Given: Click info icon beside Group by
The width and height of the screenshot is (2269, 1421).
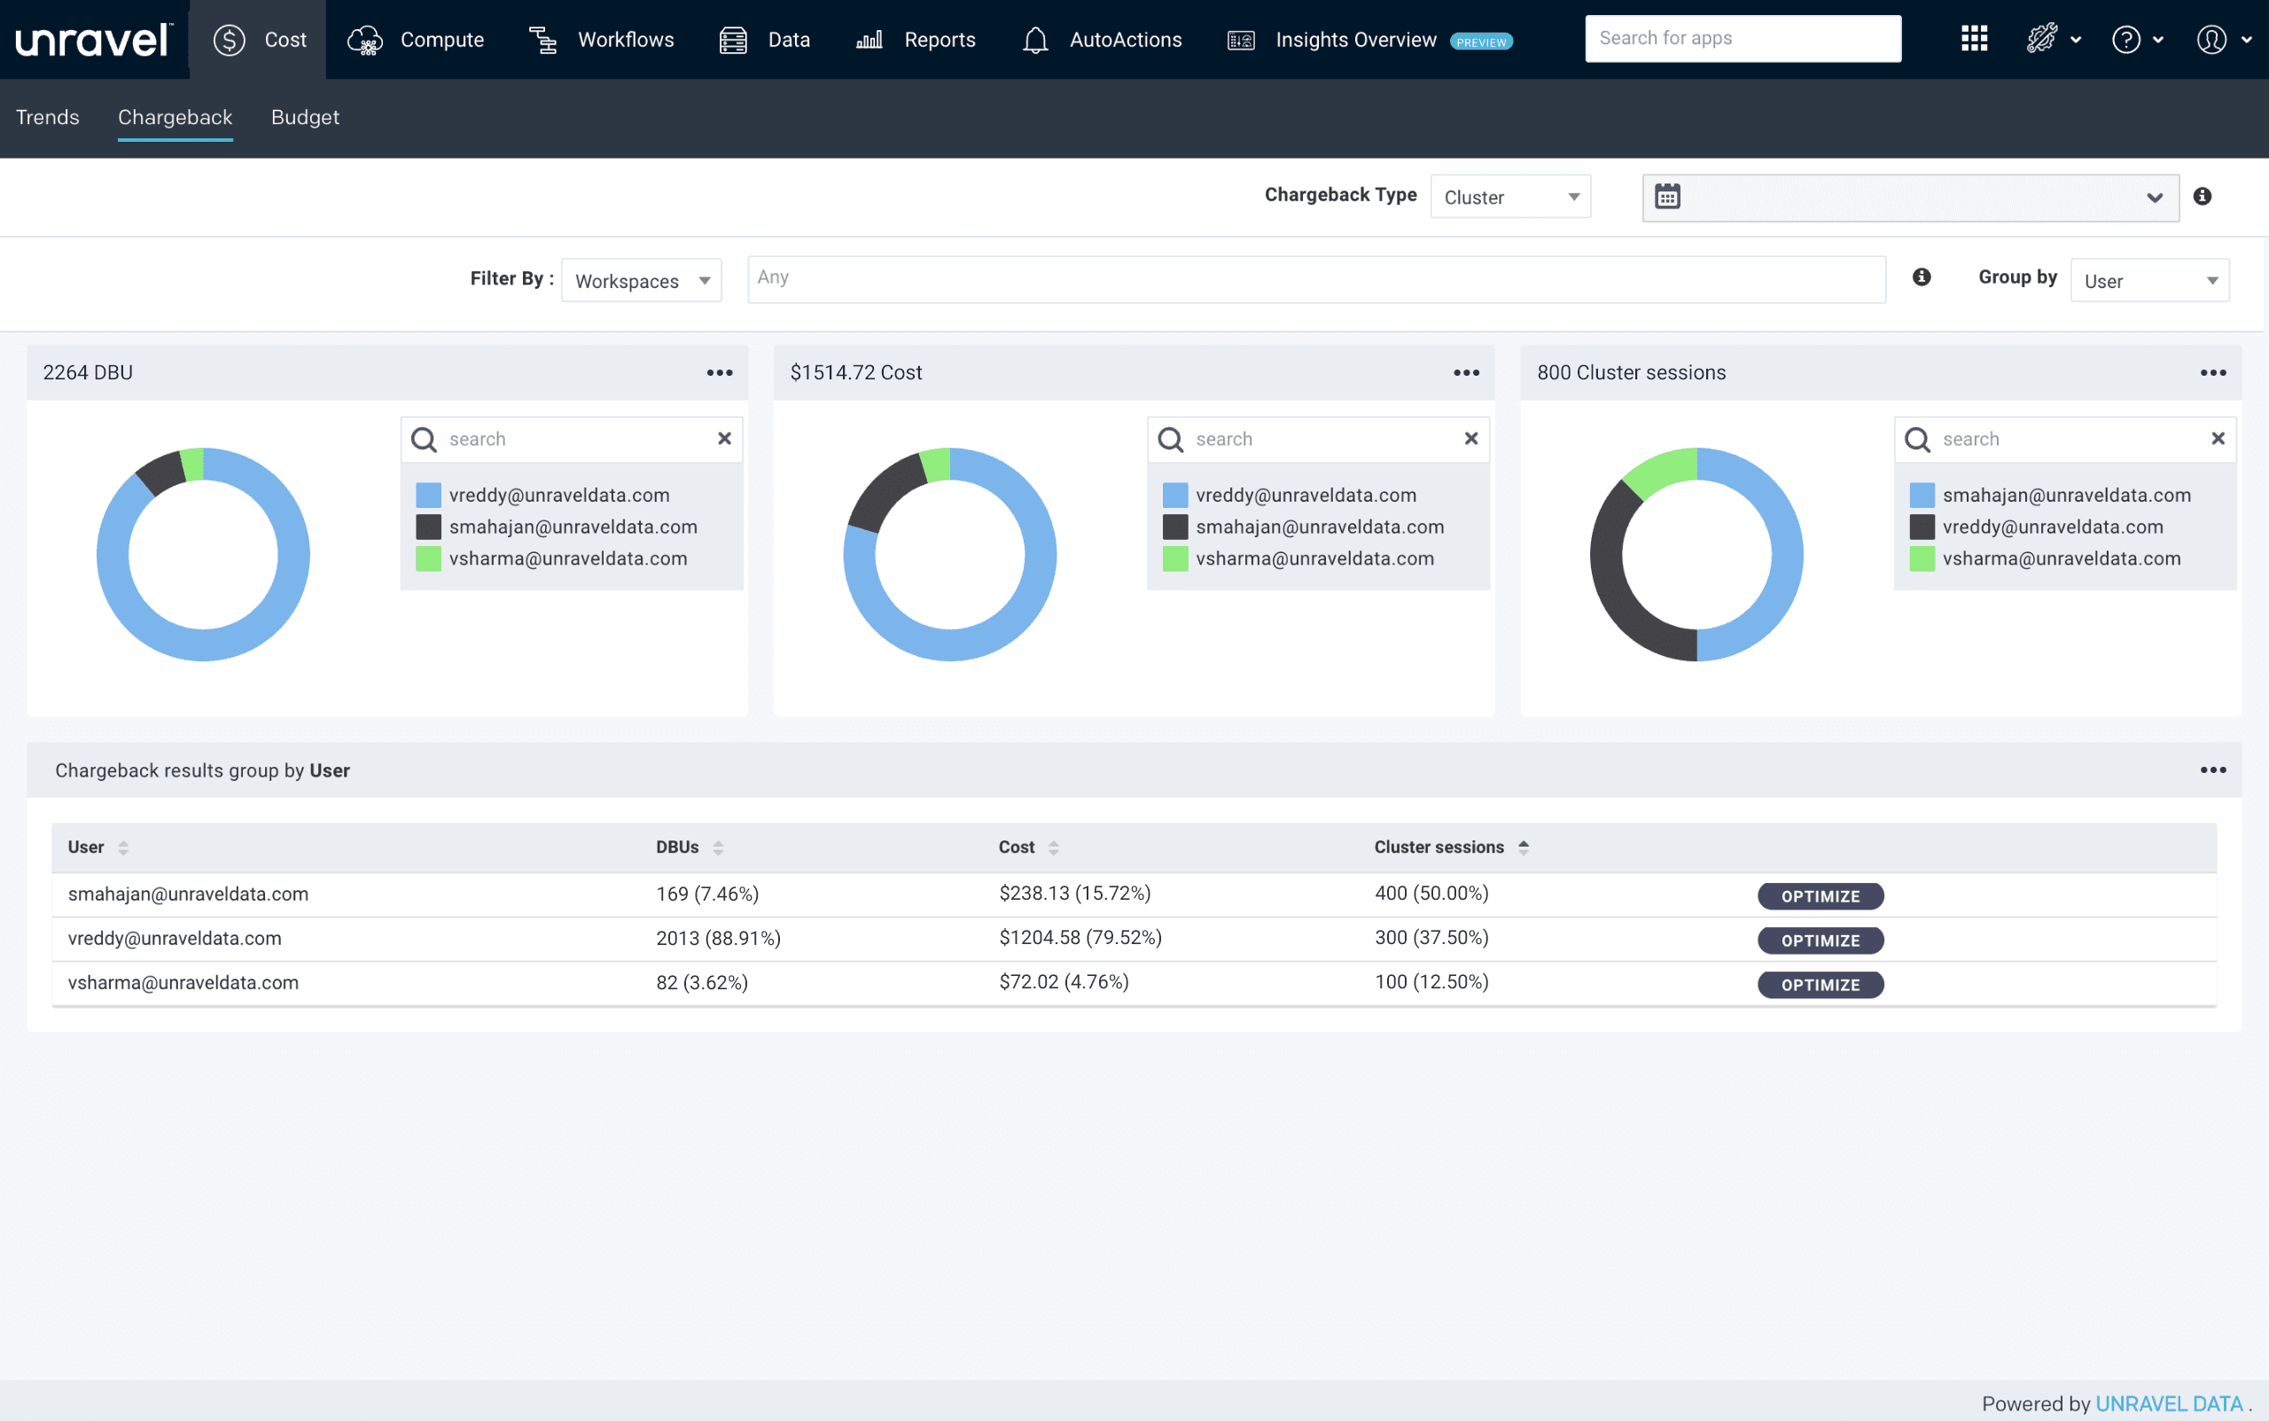Looking at the screenshot, I should (x=1922, y=277).
